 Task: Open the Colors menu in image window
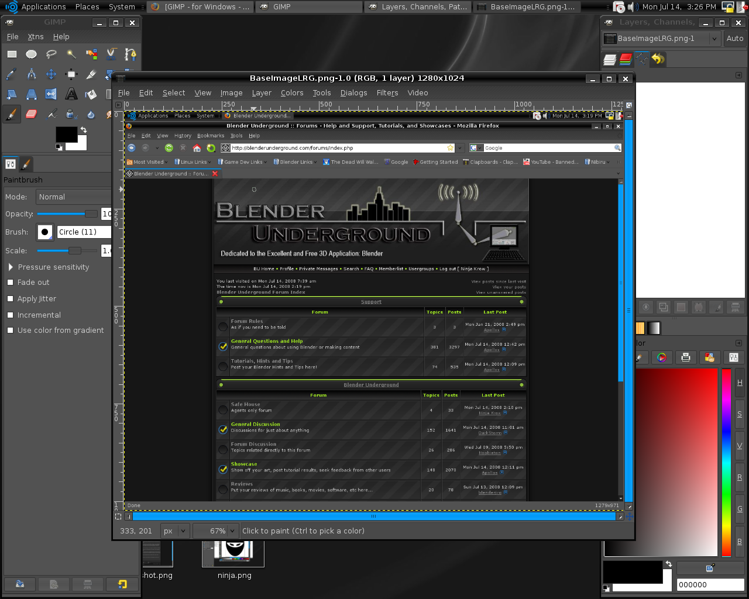coord(292,93)
